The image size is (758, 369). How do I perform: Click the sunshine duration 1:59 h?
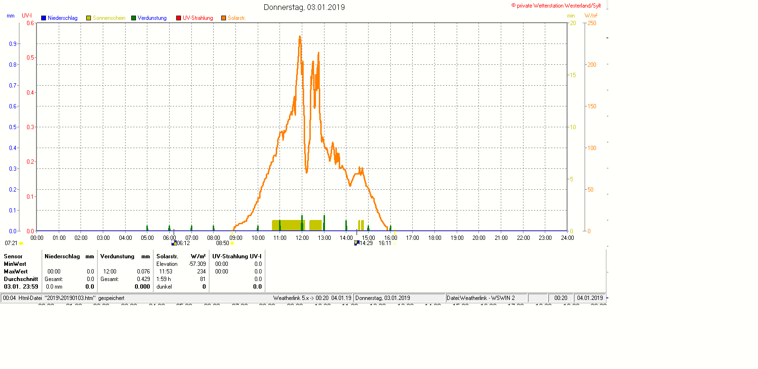(x=163, y=279)
